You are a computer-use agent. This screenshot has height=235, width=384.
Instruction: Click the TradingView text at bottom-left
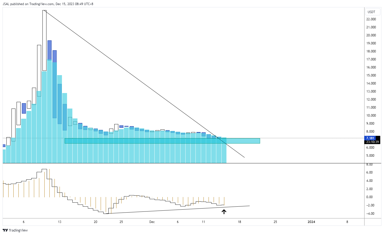pyautogui.click(x=18, y=230)
